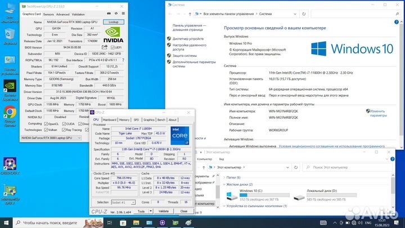Screen dimensions: 405x228
Task: Toggle the UEFI checkbox in GPU-Z
Action: pos(112,47)
